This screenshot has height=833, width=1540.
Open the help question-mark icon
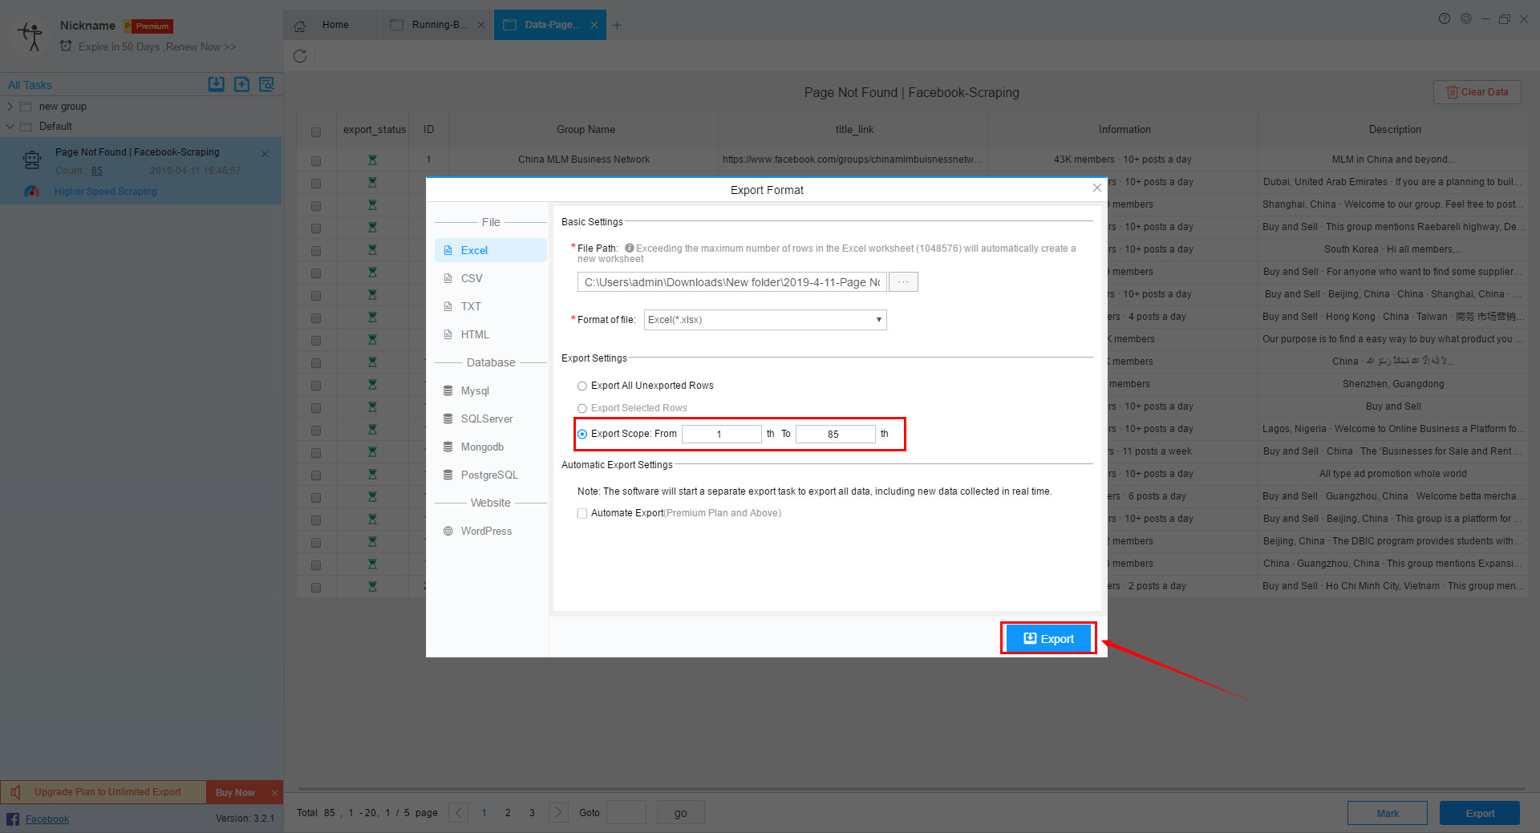tap(1445, 18)
